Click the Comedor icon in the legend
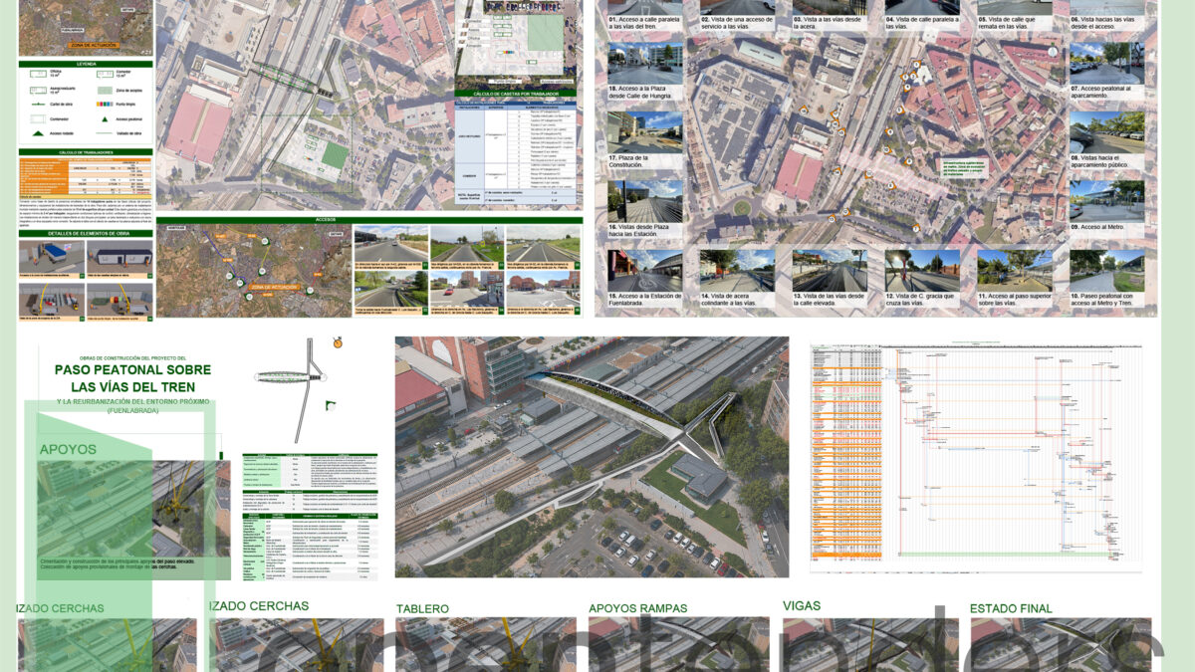Image resolution: width=1195 pixels, height=672 pixels. pyautogui.click(x=105, y=74)
